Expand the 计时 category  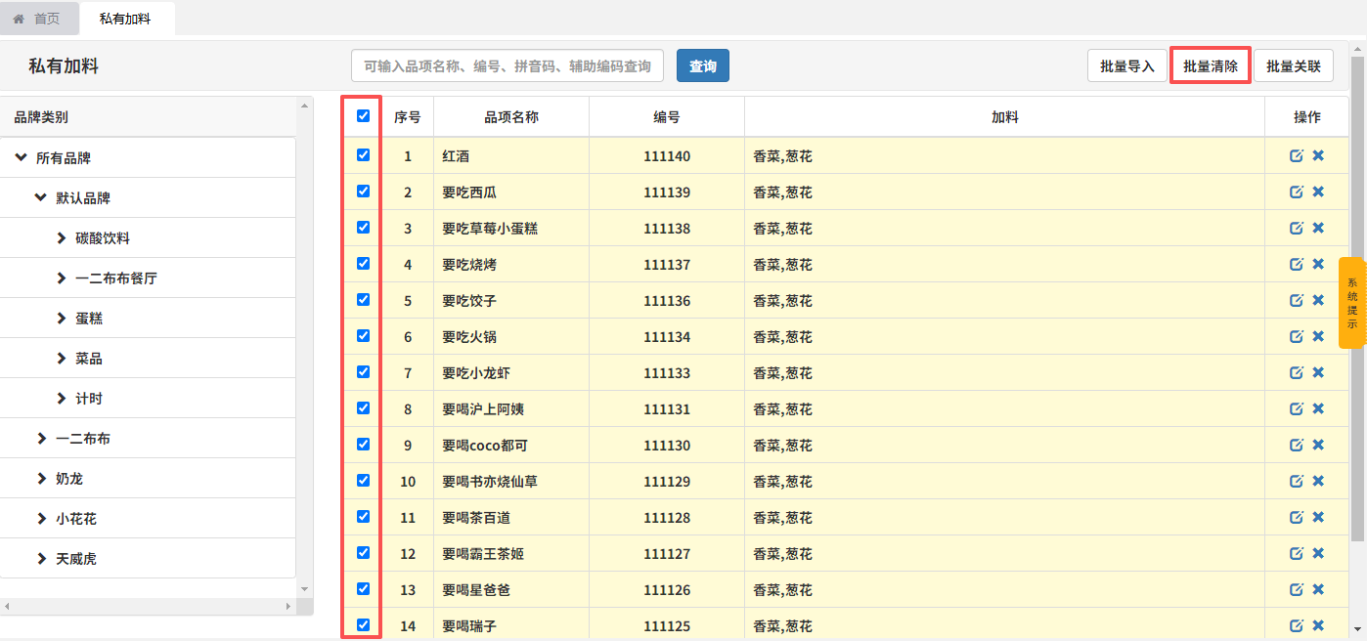61,398
